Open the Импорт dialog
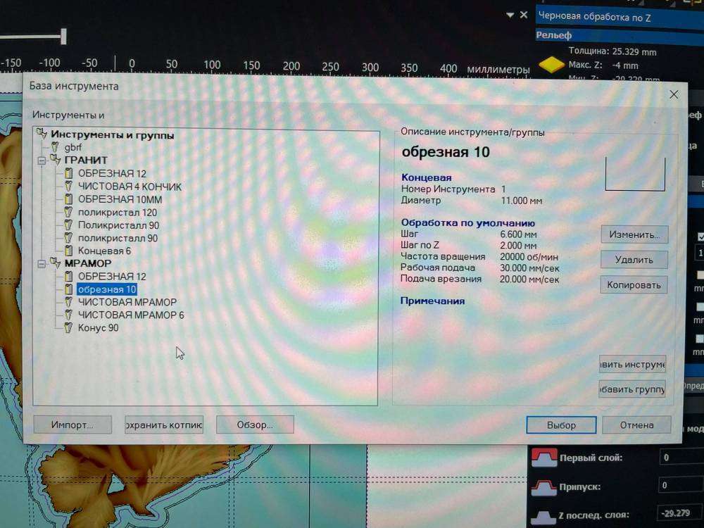 pos(73,425)
